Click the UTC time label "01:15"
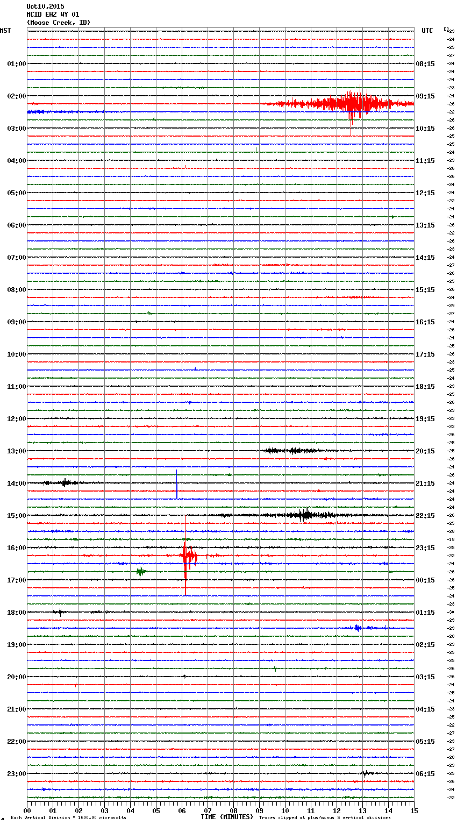This screenshot has height=825, width=457. [x=425, y=612]
